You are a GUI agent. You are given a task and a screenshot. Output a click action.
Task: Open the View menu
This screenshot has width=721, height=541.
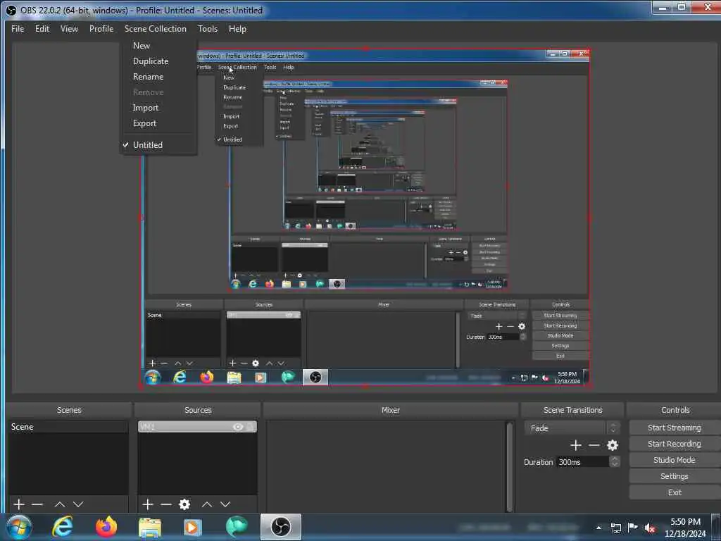pos(69,28)
